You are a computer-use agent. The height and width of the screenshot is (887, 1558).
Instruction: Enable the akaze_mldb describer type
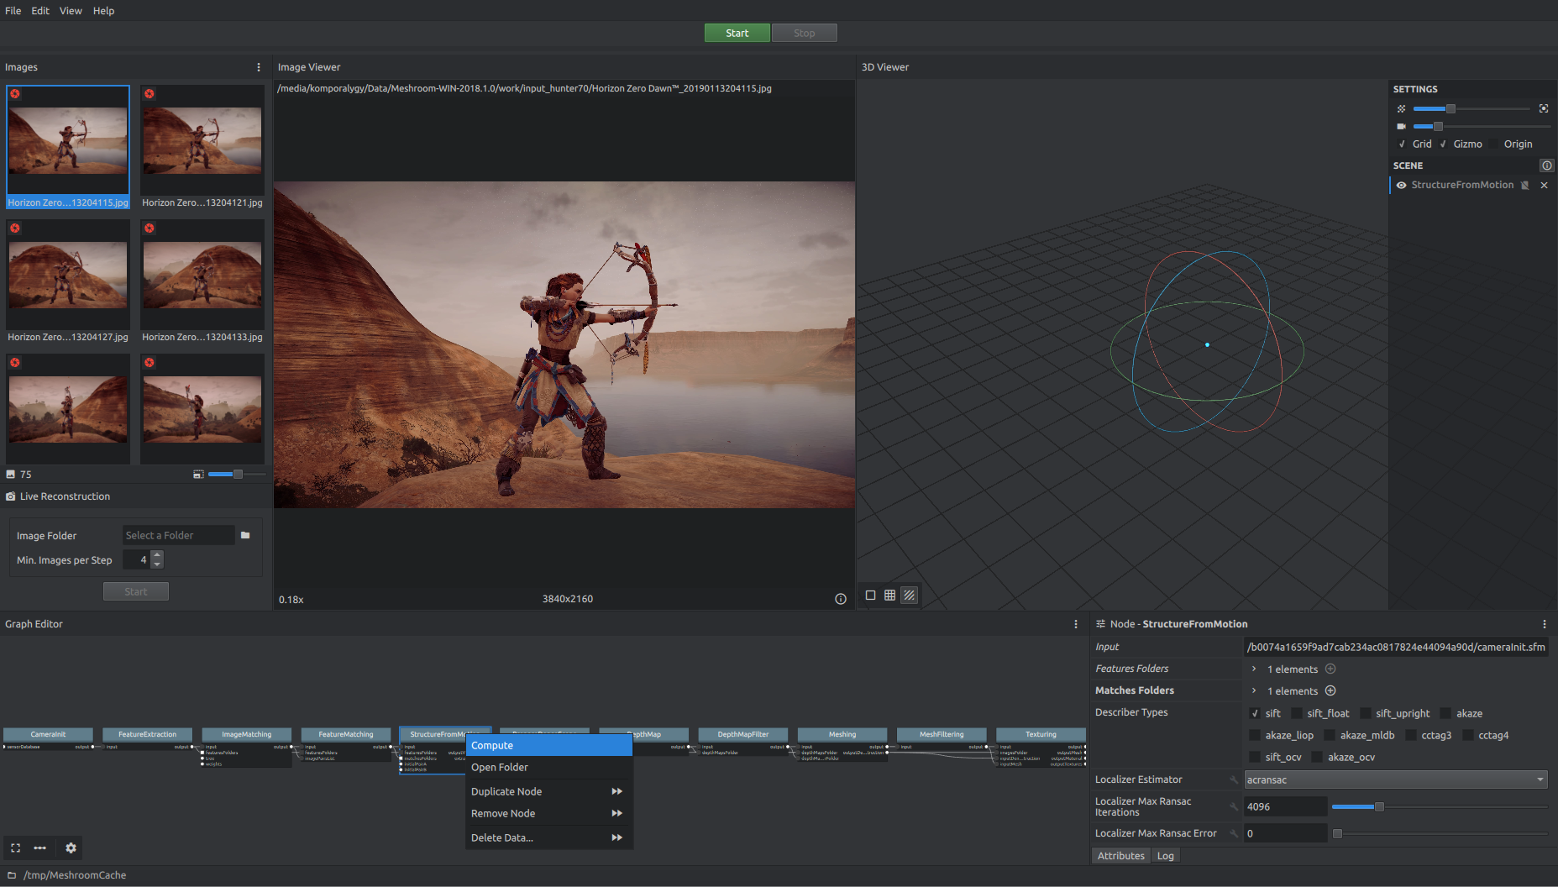coord(1330,735)
